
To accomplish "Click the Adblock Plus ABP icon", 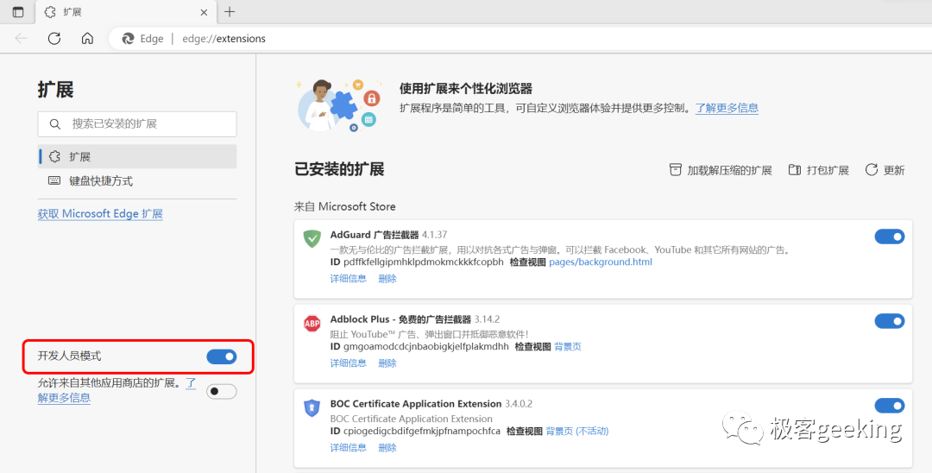I will pyautogui.click(x=312, y=324).
